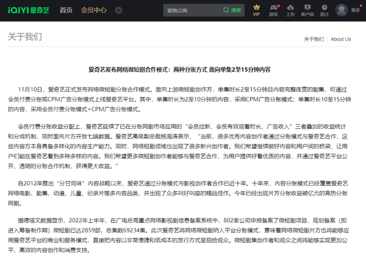
Task: Switch to the About Us link
Action: point(341,39)
